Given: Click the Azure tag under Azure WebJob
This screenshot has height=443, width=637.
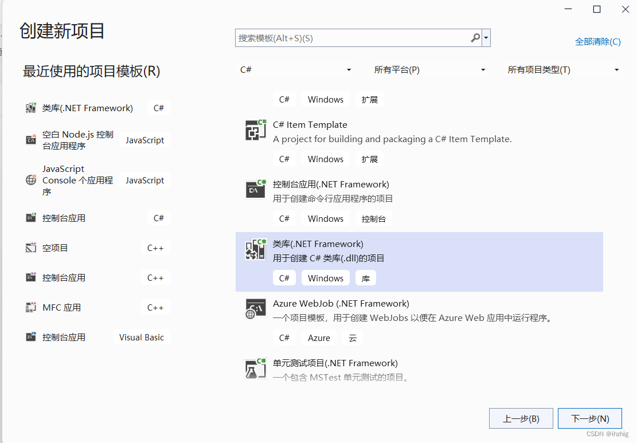Looking at the screenshot, I should [x=319, y=338].
